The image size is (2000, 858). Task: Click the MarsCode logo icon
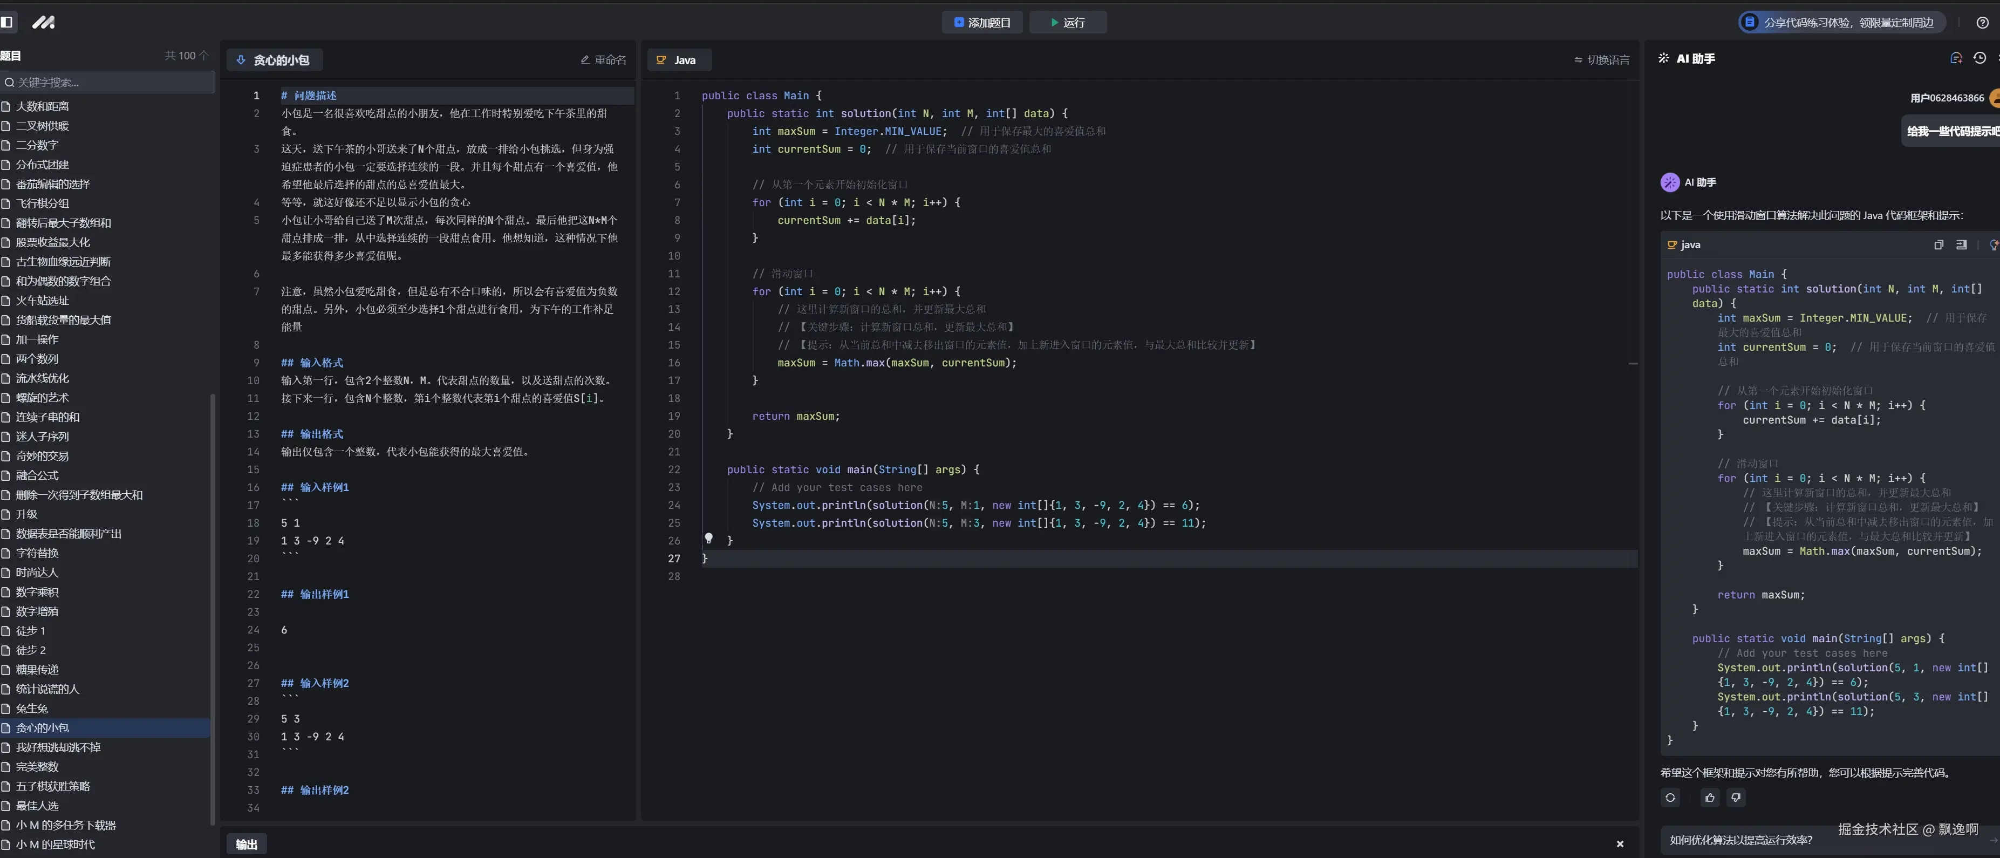44,23
